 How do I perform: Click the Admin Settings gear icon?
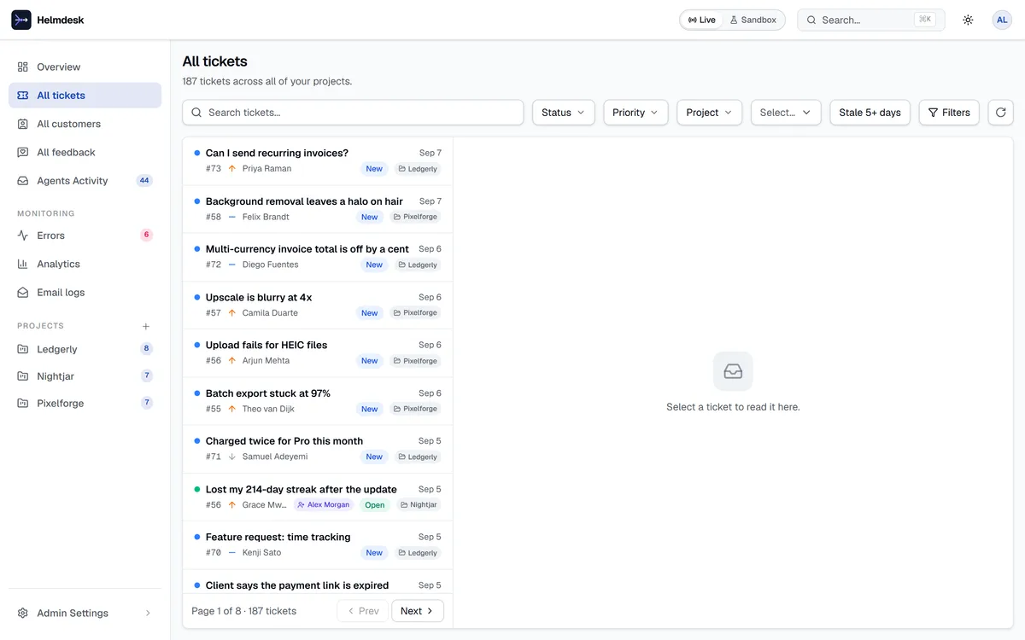click(x=23, y=613)
